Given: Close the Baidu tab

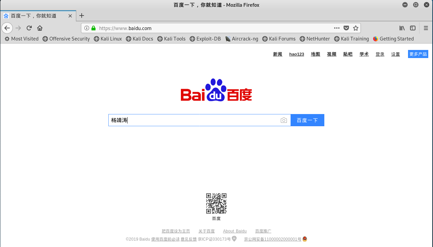Looking at the screenshot, I should [70, 16].
